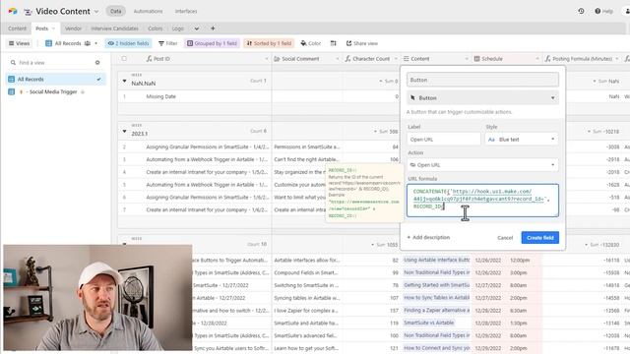630x354 pixels.
Task: Open the Character Count column header
Action: pos(371,59)
